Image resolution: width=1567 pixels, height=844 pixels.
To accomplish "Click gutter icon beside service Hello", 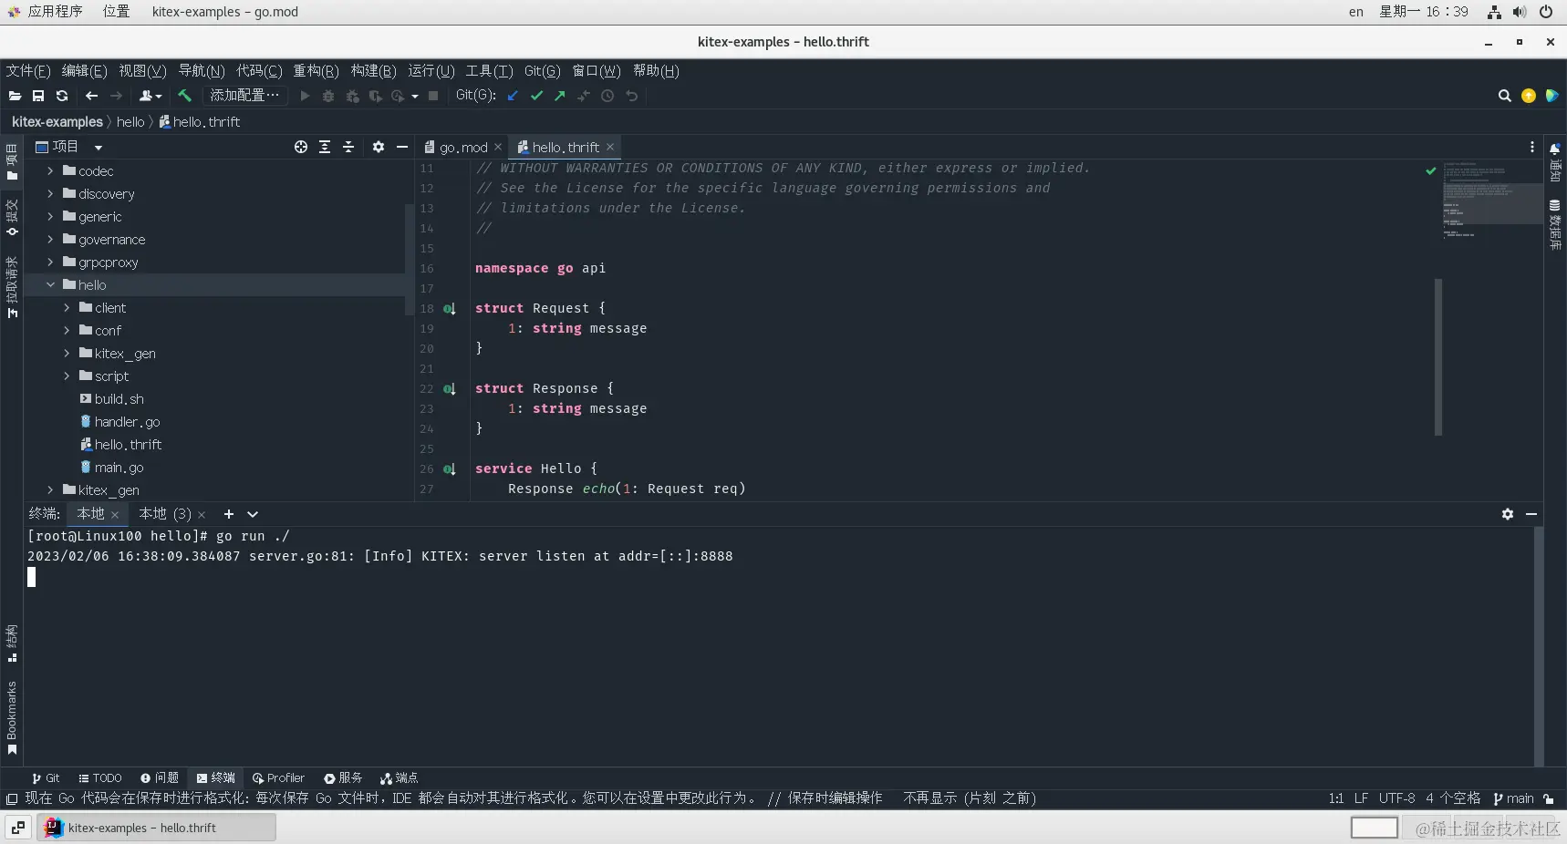I will 450,469.
